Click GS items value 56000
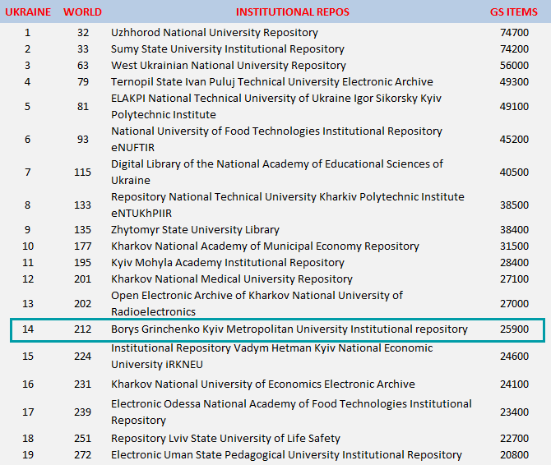 pyautogui.click(x=514, y=66)
